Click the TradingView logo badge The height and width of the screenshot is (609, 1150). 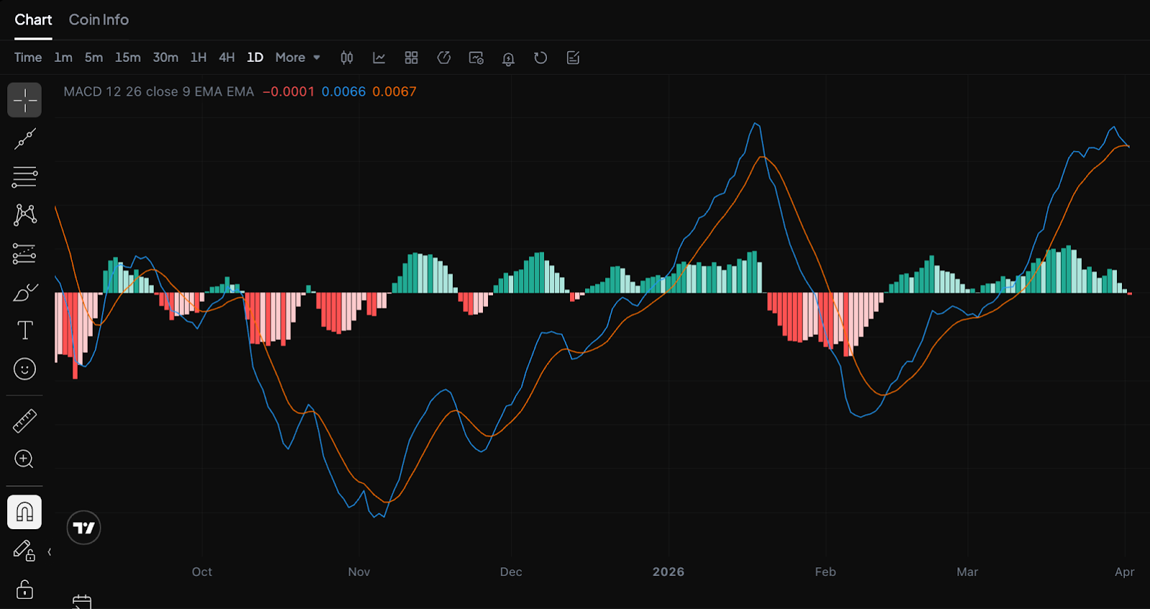click(84, 528)
